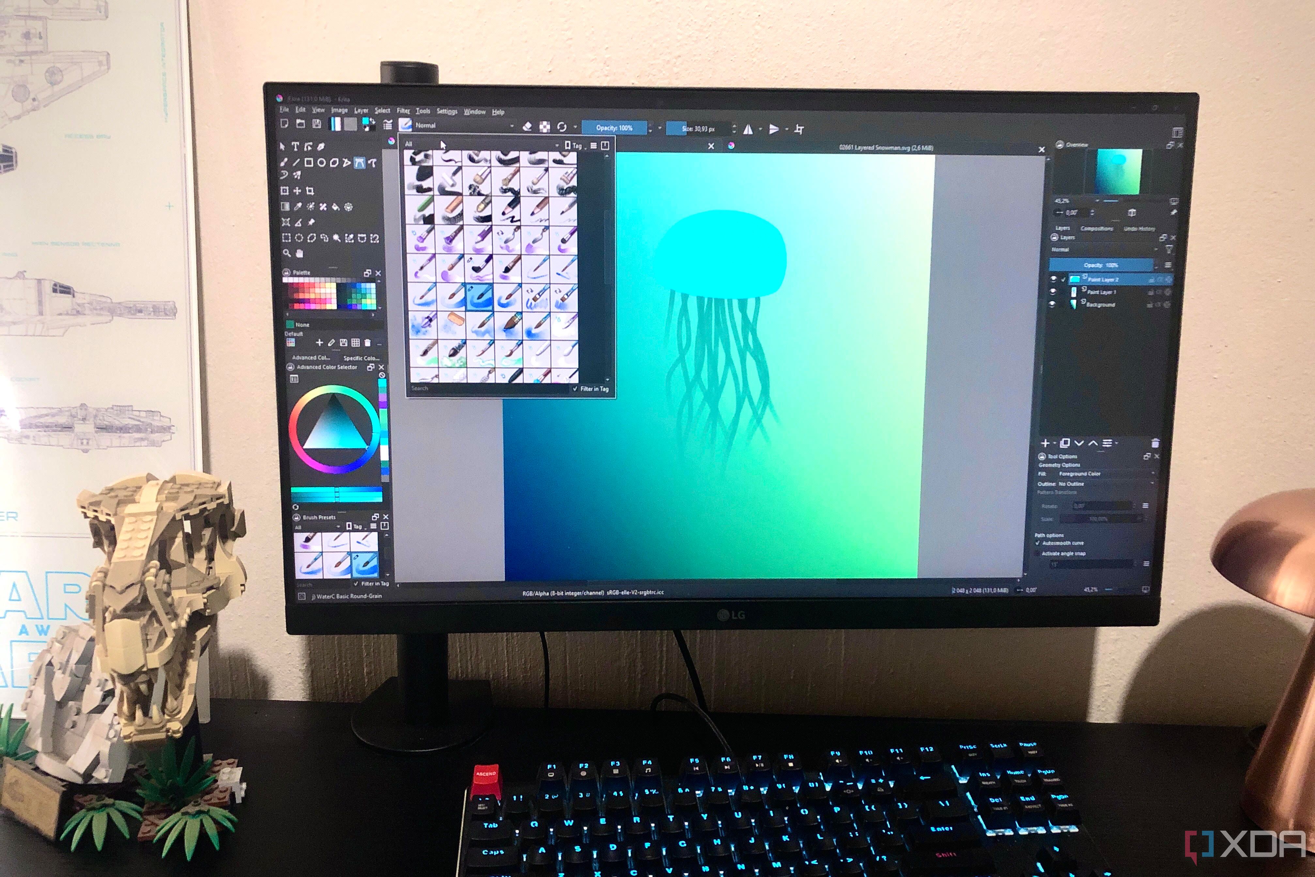Select the Zoom tool
1315x877 pixels.
point(287,253)
